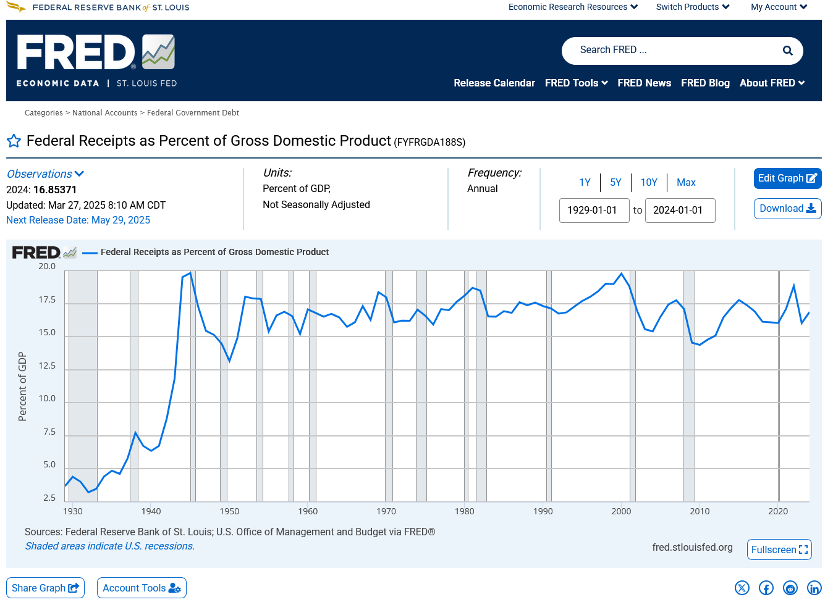Go to Release Calendar
833x610 pixels.
click(x=494, y=83)
